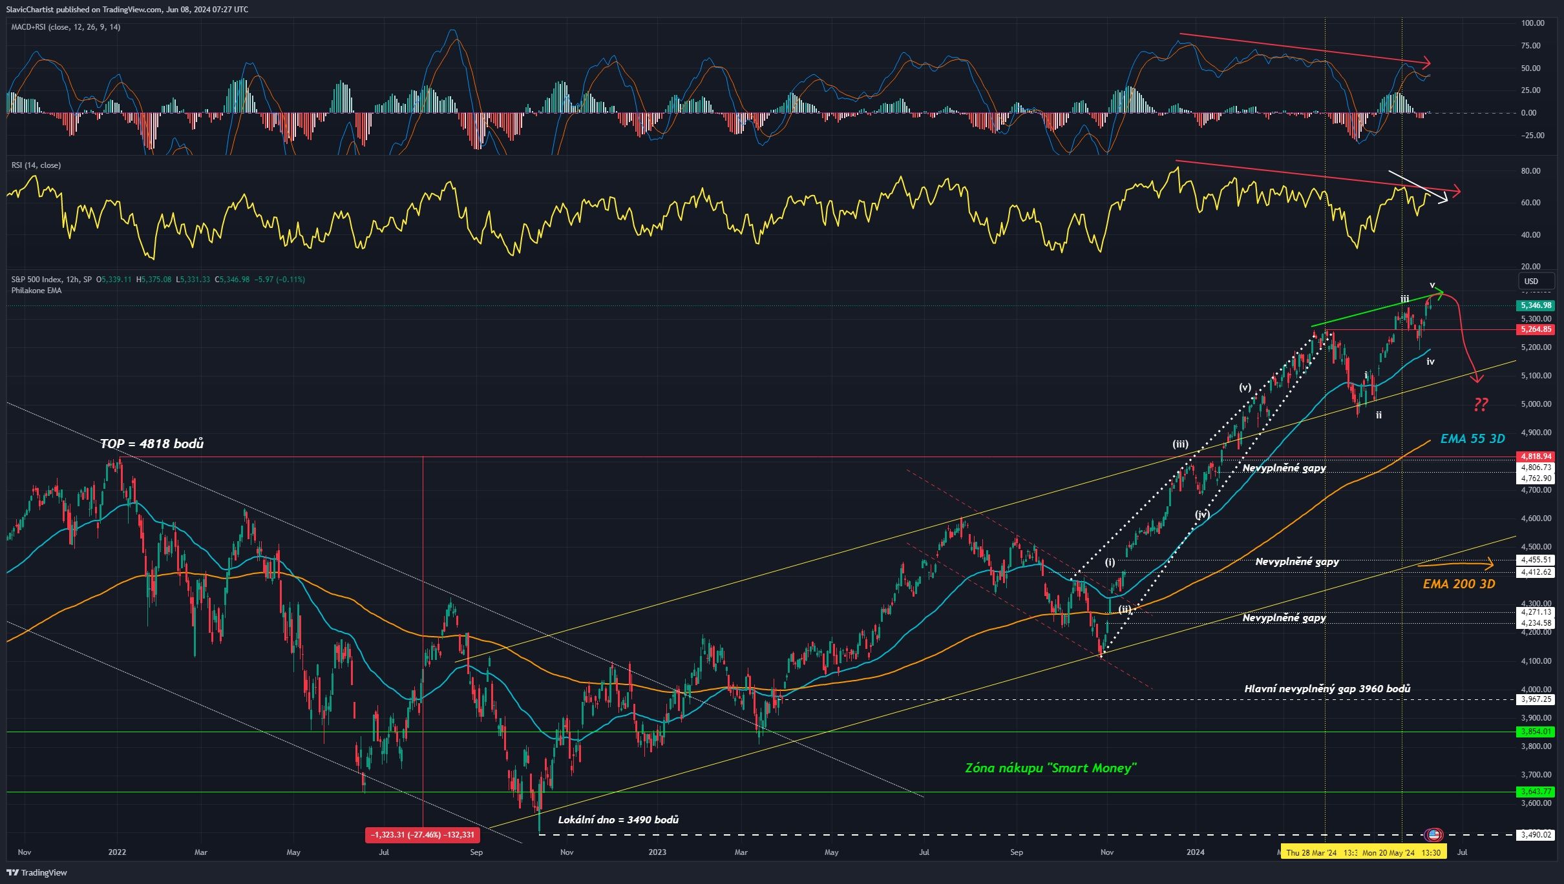
Task: Click the green 5,346.98 current price label
Action: coord(1536,305)
